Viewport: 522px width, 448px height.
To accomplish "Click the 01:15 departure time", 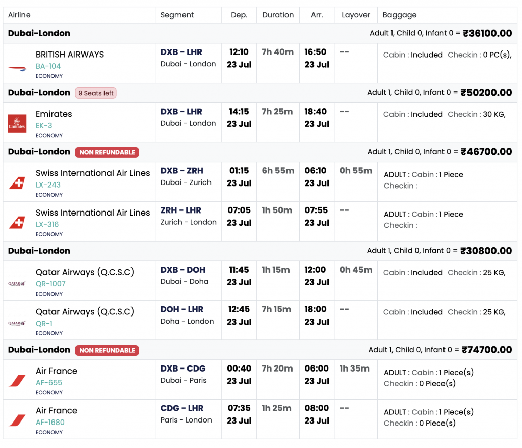I will (x=239, y=171).
